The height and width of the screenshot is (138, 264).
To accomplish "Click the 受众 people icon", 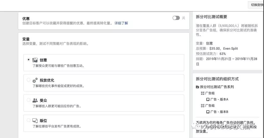I will [x=35, y=100].
